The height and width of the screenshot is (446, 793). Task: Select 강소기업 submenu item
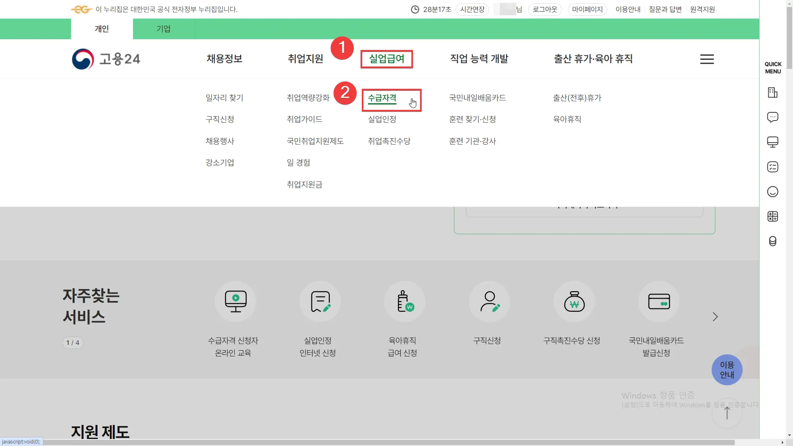pyautogui.click(x=220, y=163)
